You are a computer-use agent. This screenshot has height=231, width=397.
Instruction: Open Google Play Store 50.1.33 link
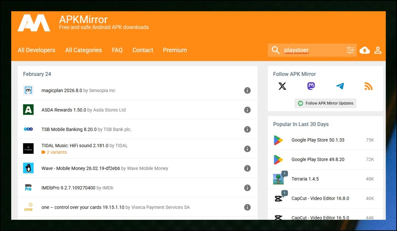point(318,140)
